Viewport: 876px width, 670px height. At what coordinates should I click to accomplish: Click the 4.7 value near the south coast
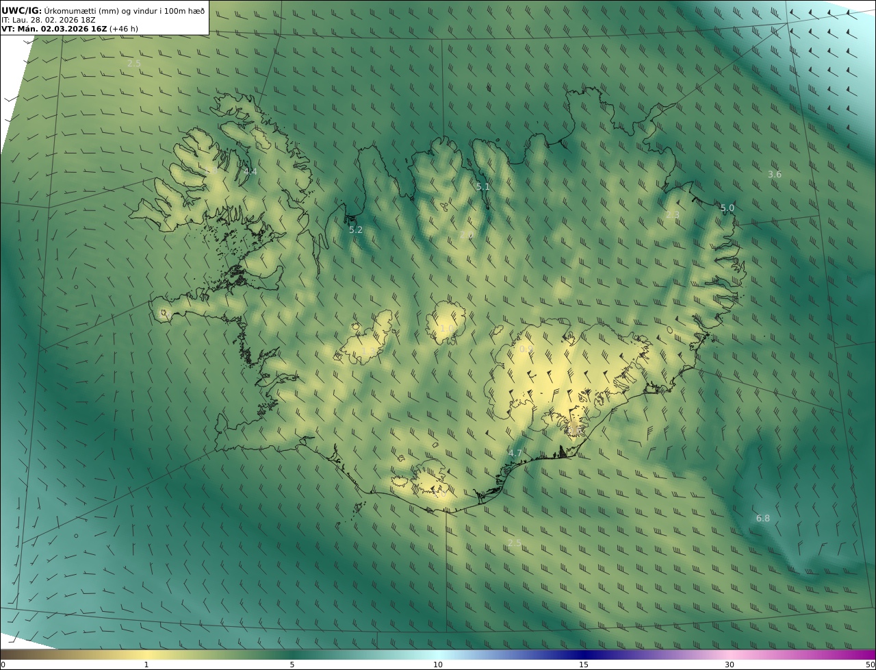point(515,453)
